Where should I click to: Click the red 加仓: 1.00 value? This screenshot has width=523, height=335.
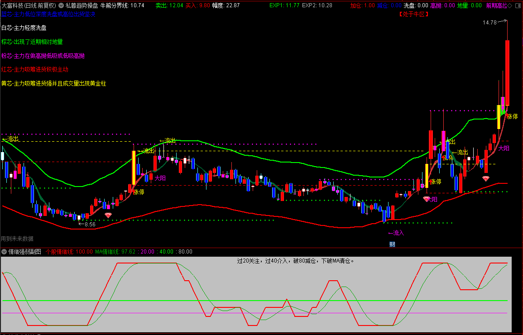(x=363, y=5)
